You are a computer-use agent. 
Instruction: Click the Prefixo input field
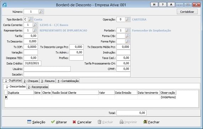pyautogui.click(x=76, y=58)
